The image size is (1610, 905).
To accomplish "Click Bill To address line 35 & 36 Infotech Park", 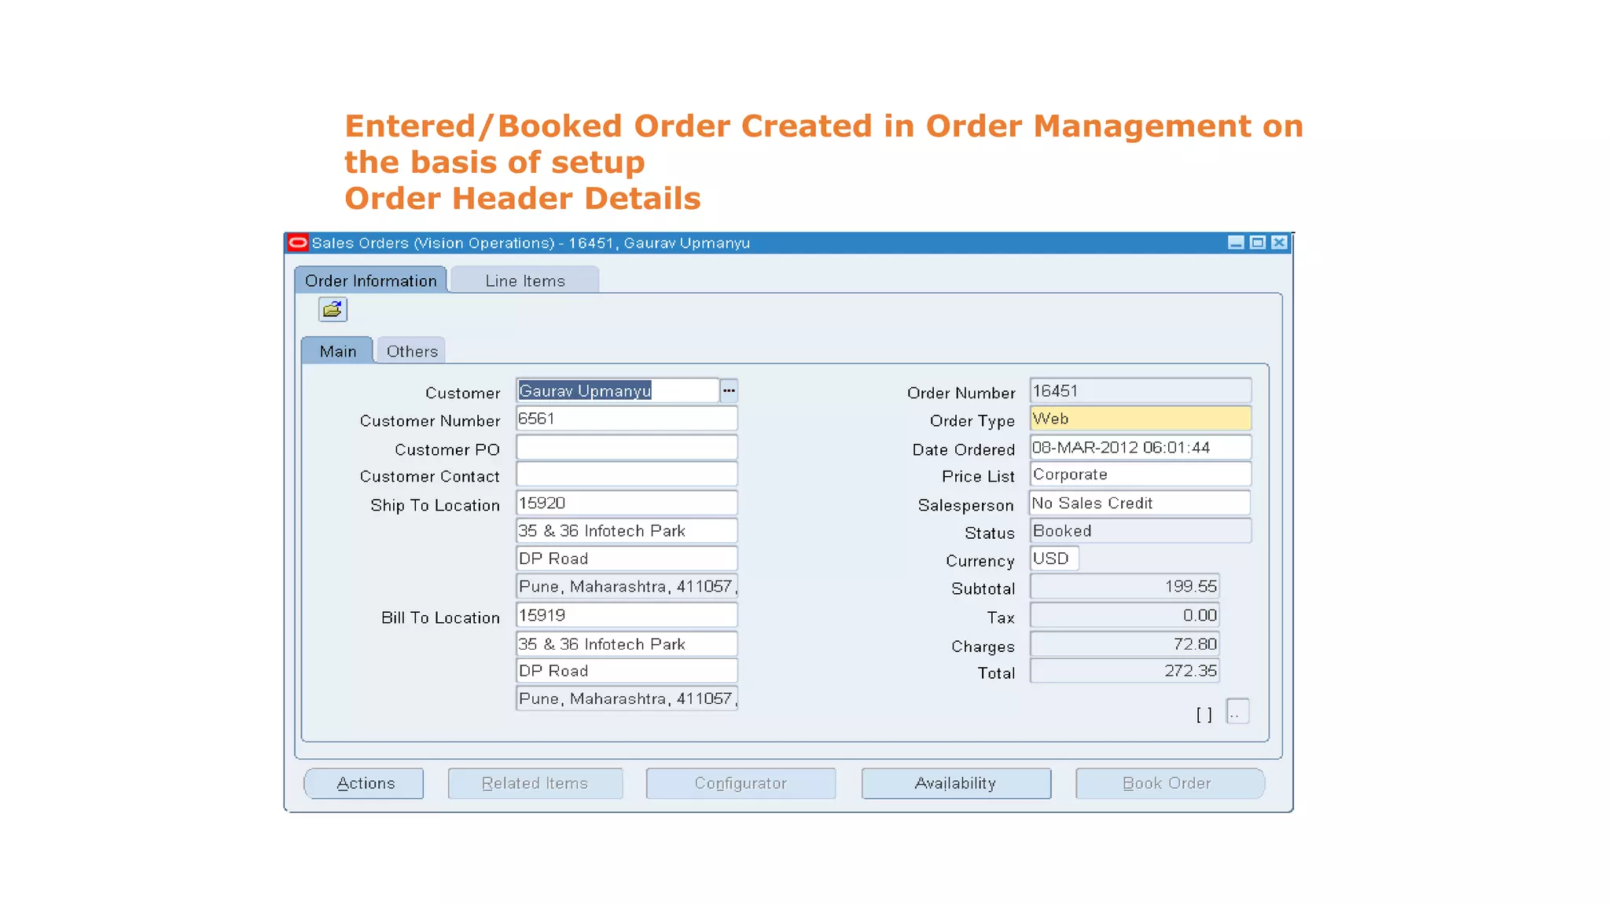I will coord(627,644).
